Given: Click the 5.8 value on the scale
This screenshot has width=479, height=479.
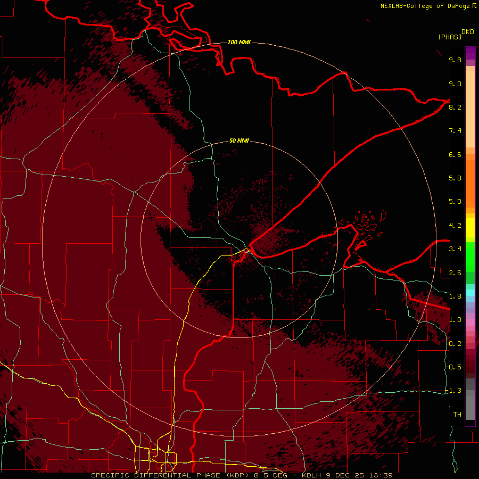Looking at the screenshot, I should pos(455,178).
